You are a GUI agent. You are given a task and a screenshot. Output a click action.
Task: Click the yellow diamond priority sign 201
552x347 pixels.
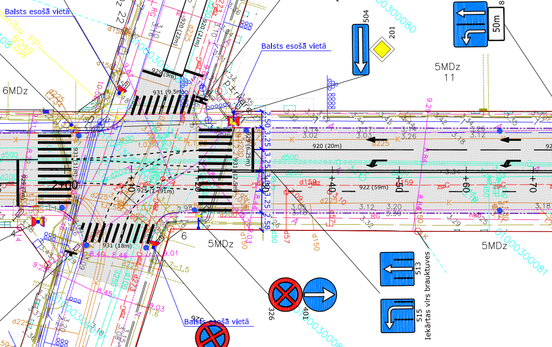(x=383, y=49)
